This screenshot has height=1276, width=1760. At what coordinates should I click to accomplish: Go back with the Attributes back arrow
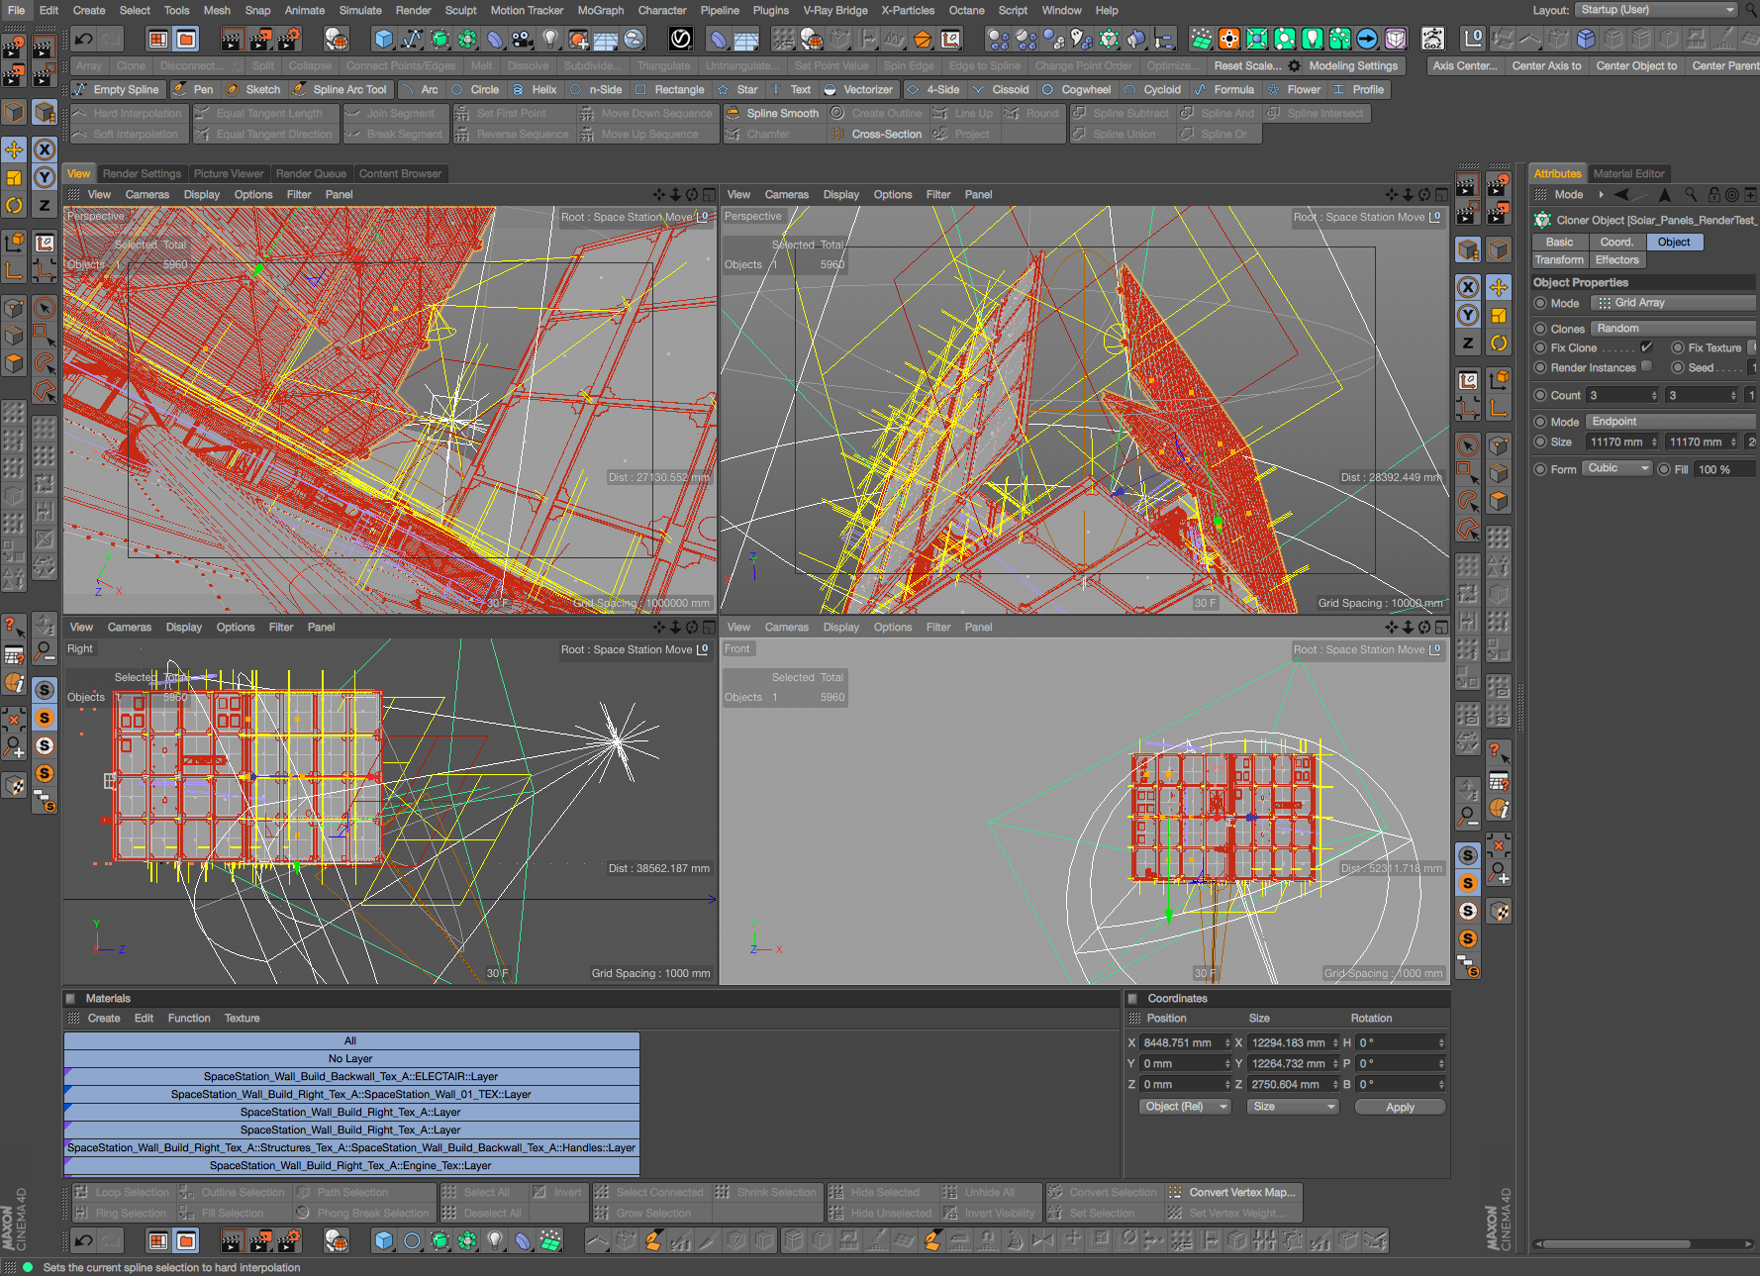(x=1621, y=195)
